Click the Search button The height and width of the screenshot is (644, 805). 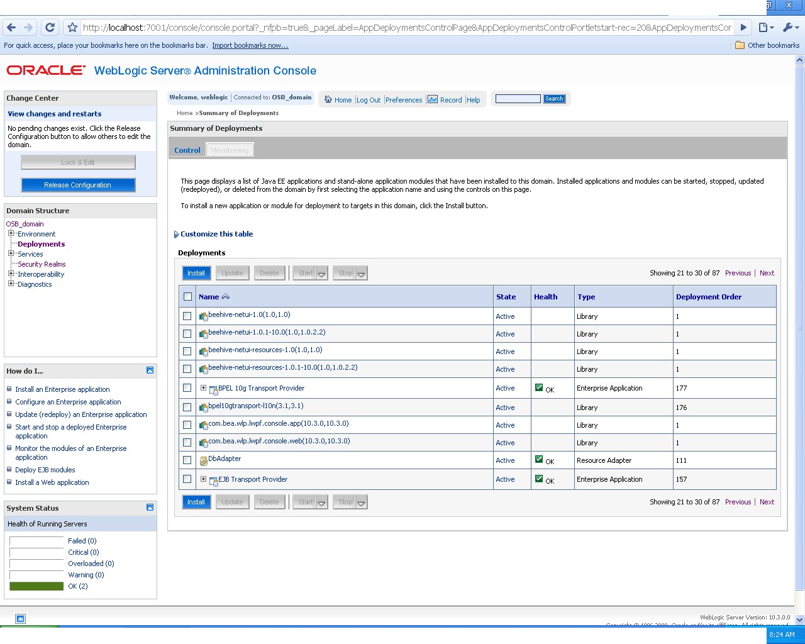(x=554, y=99)
